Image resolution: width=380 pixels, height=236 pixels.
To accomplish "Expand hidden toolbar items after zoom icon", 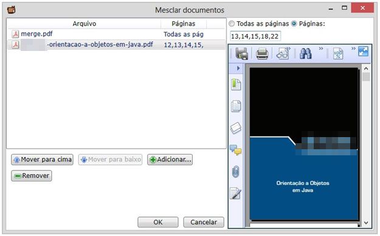I will click(354, 49).
